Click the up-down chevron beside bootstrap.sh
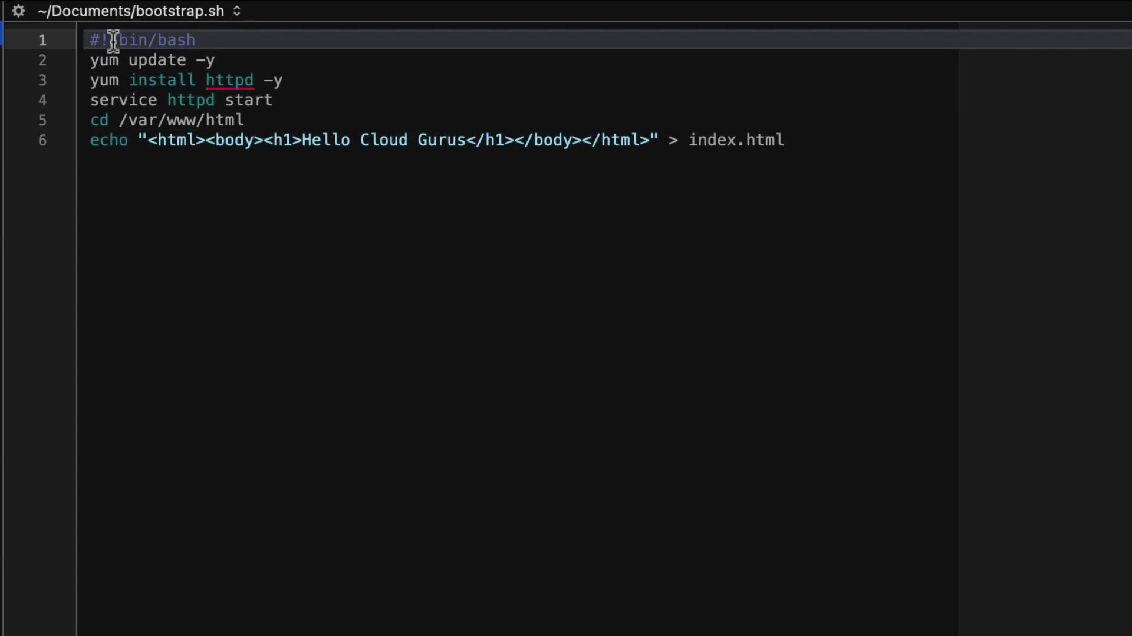Screen dimensions: 1132x636 pos(237,11)
